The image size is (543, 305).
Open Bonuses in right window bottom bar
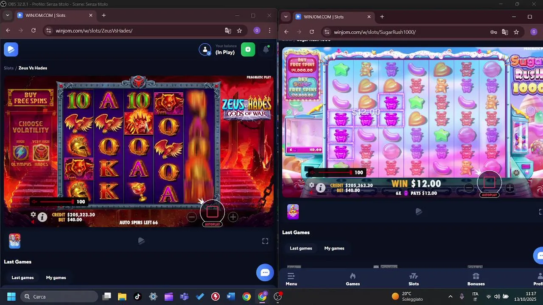coord(476,280)
